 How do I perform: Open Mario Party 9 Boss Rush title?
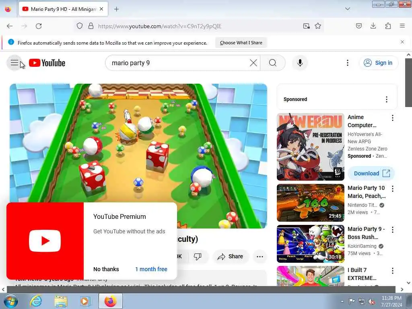(366, 233)
